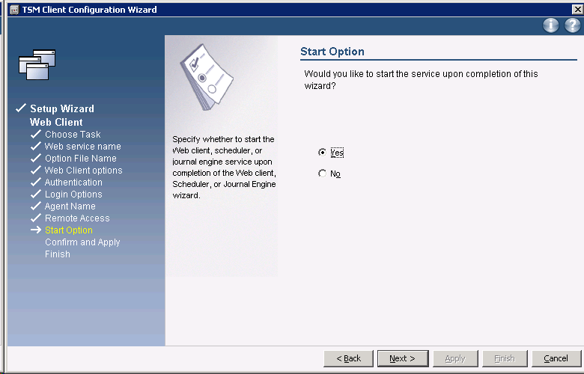This screenshot has height=374, width=584.
Task: Jump to Choose Task step
Action: (x=72, y=135)
